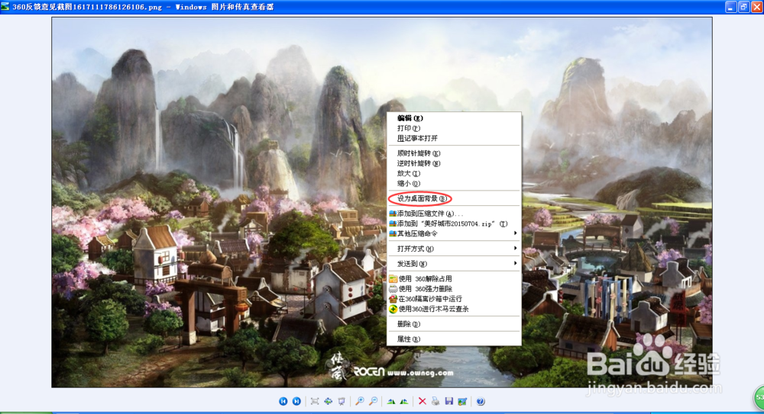Expand the 发送到(N) submenu

(x=454, y=264)
